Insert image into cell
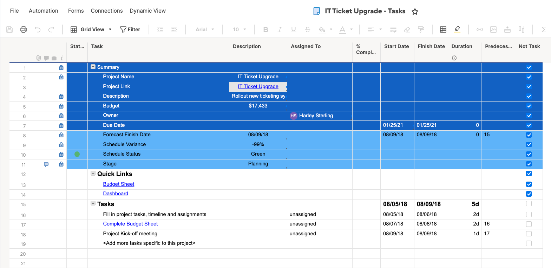The image size is (551, 268). coord(493,30)
